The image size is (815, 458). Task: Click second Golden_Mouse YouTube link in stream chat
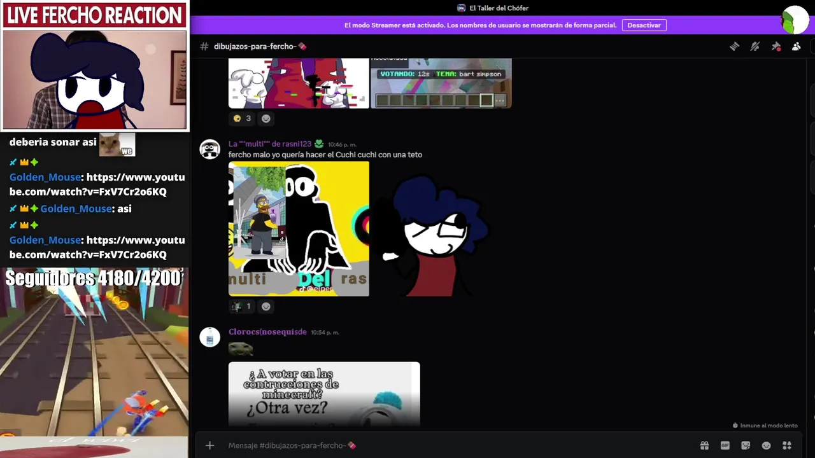(97, 247)
